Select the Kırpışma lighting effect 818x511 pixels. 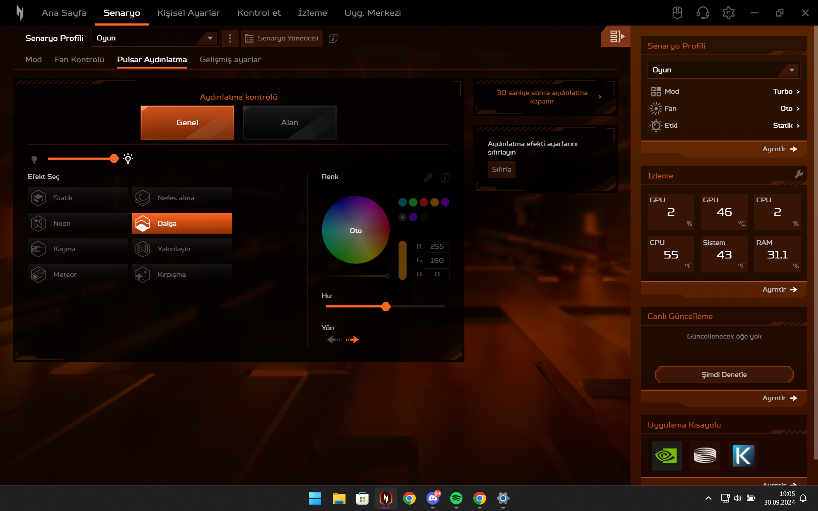click(x=182, y=275)
